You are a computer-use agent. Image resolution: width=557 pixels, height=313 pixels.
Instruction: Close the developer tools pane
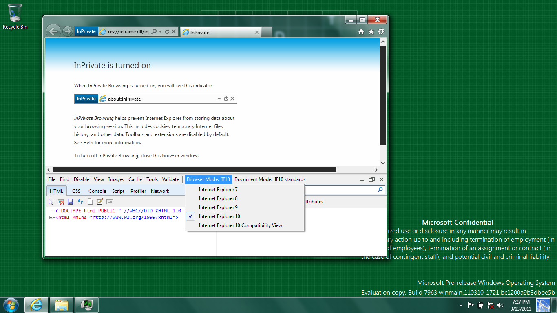[381, 179]
